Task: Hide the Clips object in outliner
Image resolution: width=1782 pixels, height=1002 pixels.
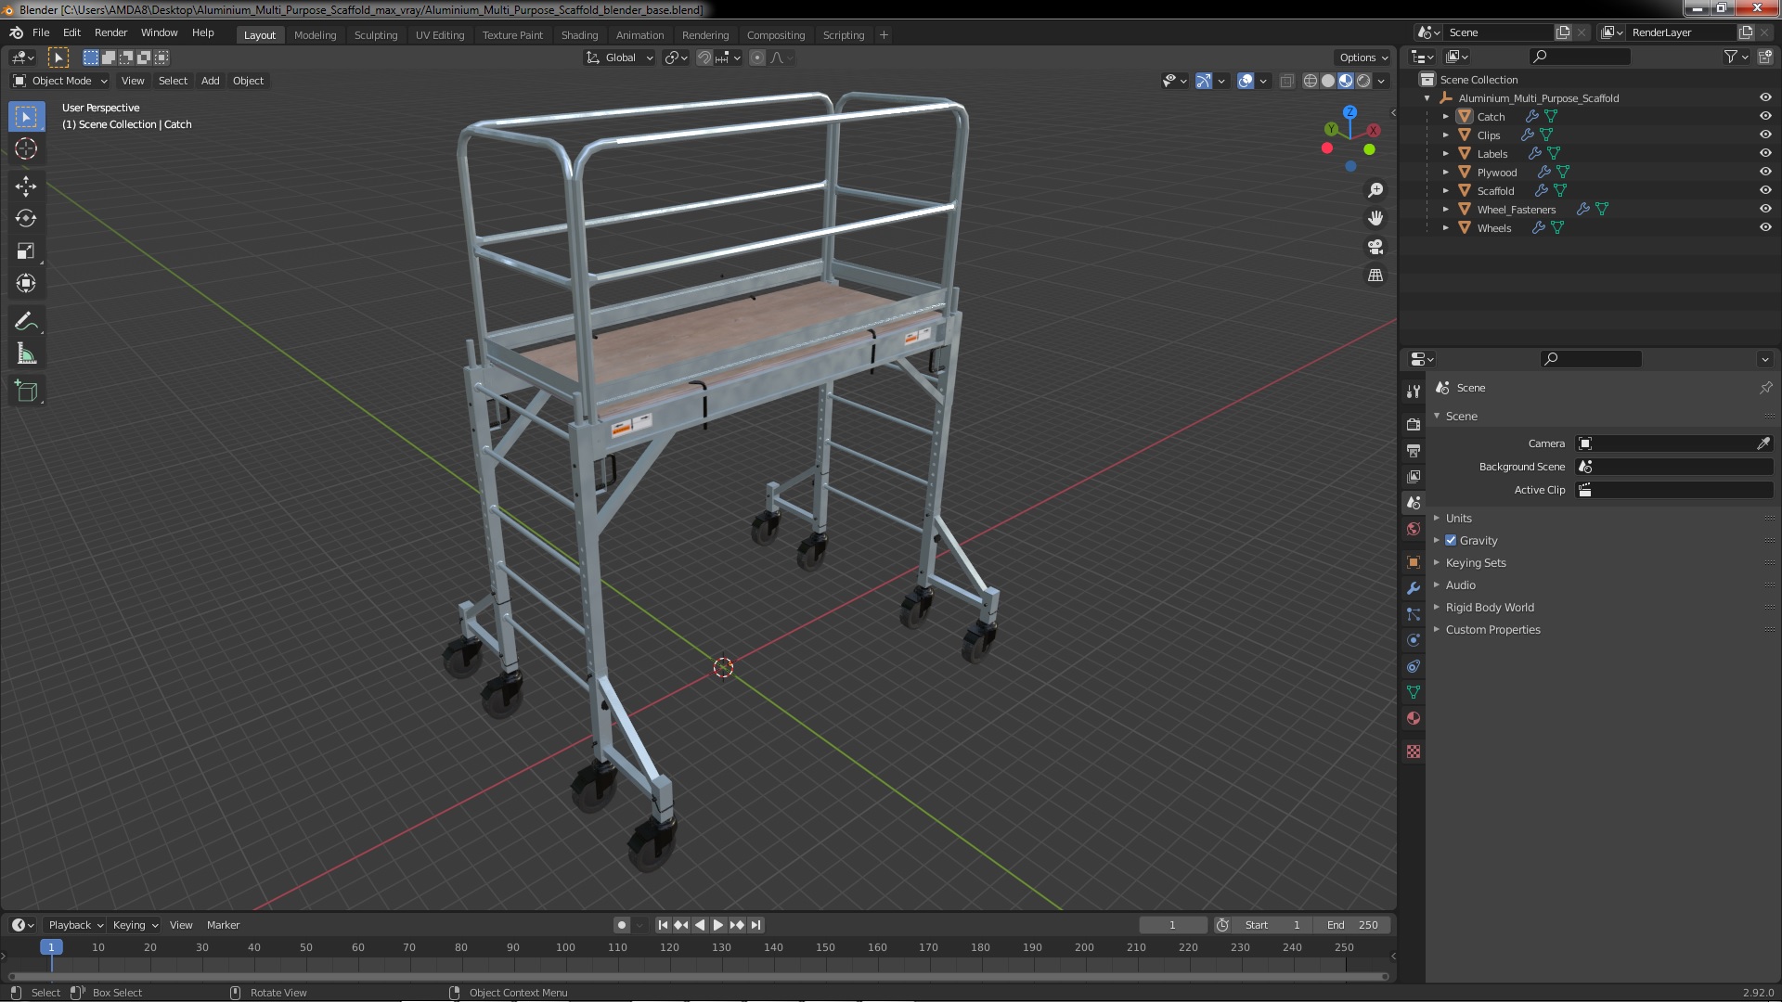Action: pos(1765,135)
